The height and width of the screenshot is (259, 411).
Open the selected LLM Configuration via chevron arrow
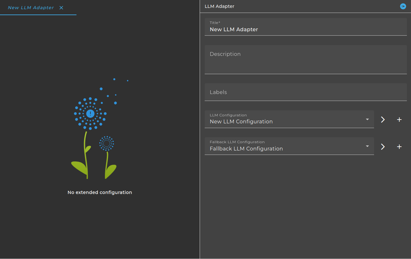click(383, 120)
